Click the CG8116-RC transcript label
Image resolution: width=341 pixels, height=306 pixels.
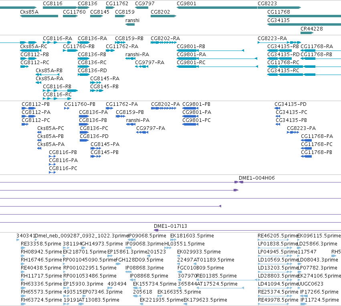(57, 95)
